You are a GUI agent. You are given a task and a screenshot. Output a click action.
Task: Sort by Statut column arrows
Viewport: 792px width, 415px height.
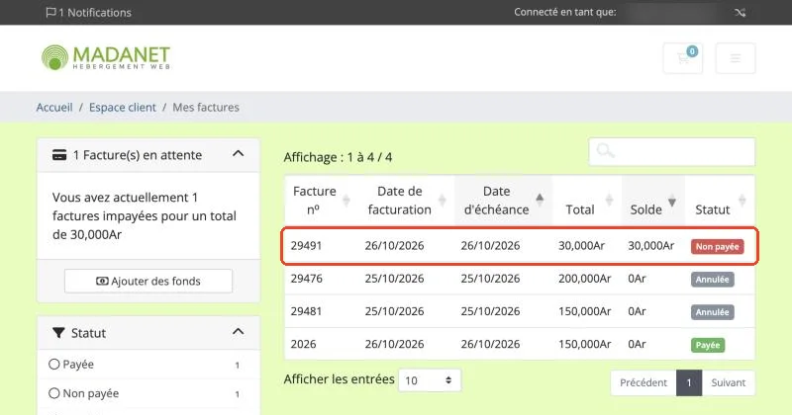[x=742, y=201]
